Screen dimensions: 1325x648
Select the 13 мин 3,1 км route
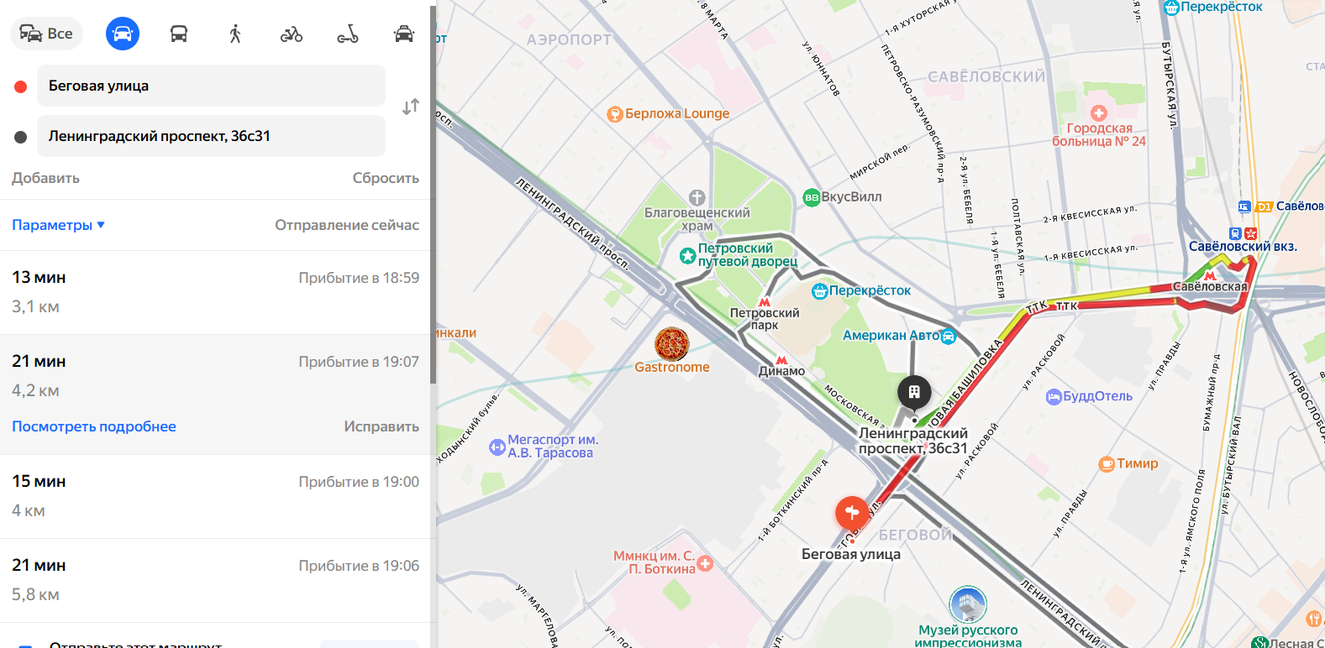215,292
